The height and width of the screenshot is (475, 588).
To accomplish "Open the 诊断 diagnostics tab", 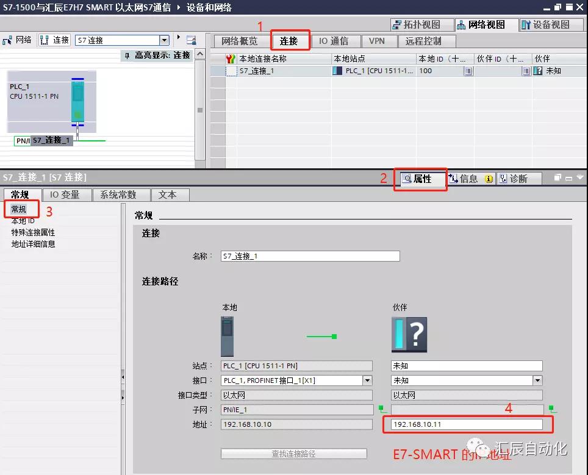I will pos(518,179).
